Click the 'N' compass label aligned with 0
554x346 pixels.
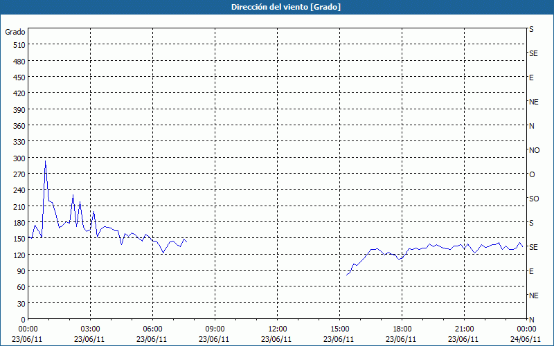tap(531, 320)
